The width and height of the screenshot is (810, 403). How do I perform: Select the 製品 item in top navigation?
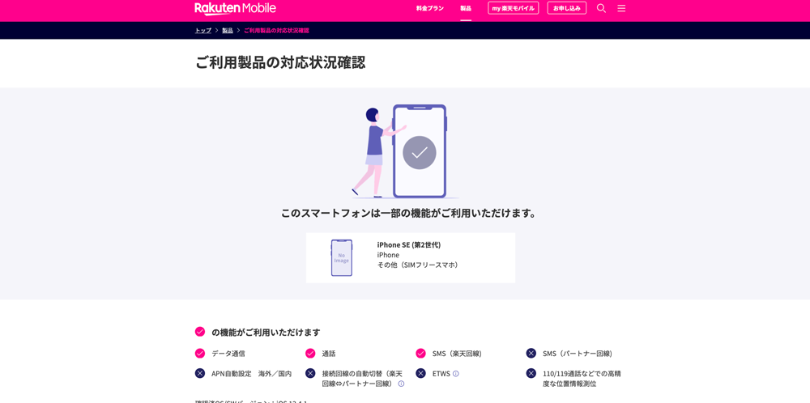466,8
